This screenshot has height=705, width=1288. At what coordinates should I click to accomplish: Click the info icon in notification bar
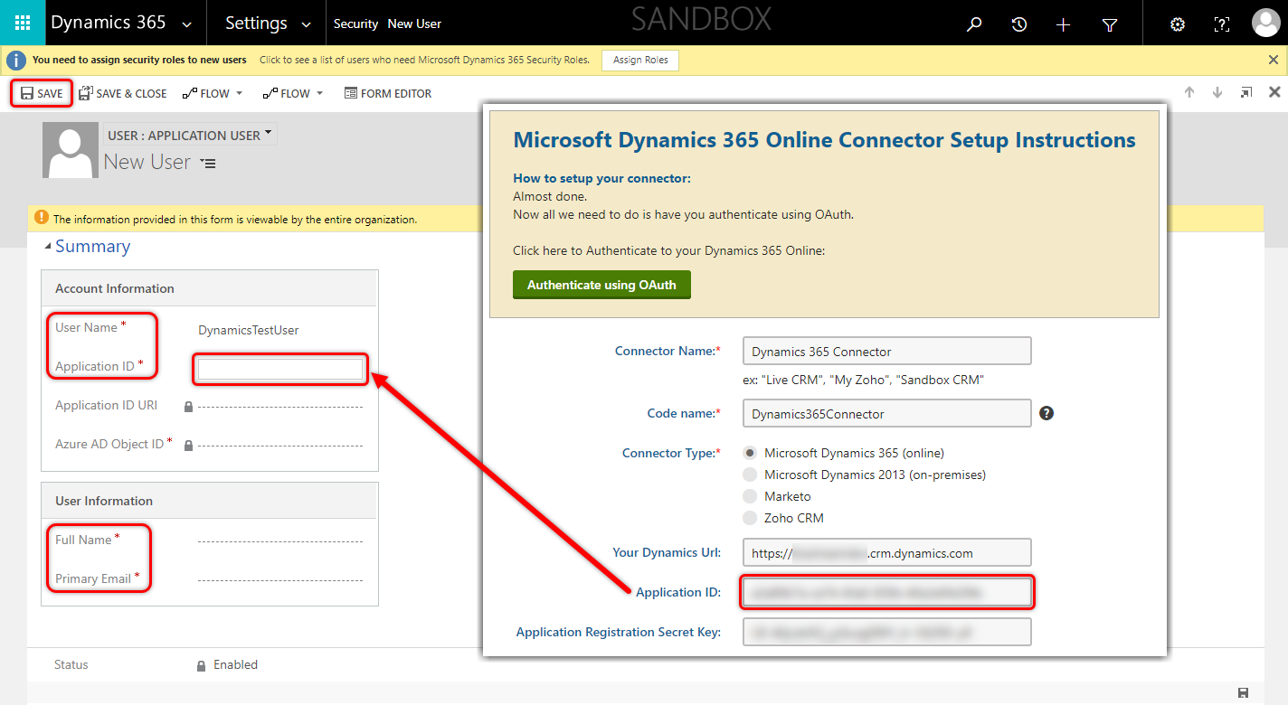click(15, 60)
